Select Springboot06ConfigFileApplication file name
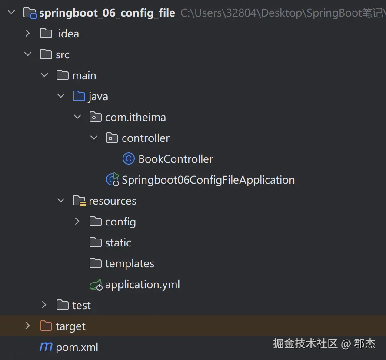Screen dimensions: 386x360 pos(208,180)
